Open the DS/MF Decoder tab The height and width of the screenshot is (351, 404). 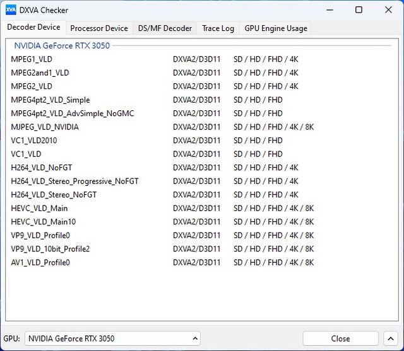[165, 28]
